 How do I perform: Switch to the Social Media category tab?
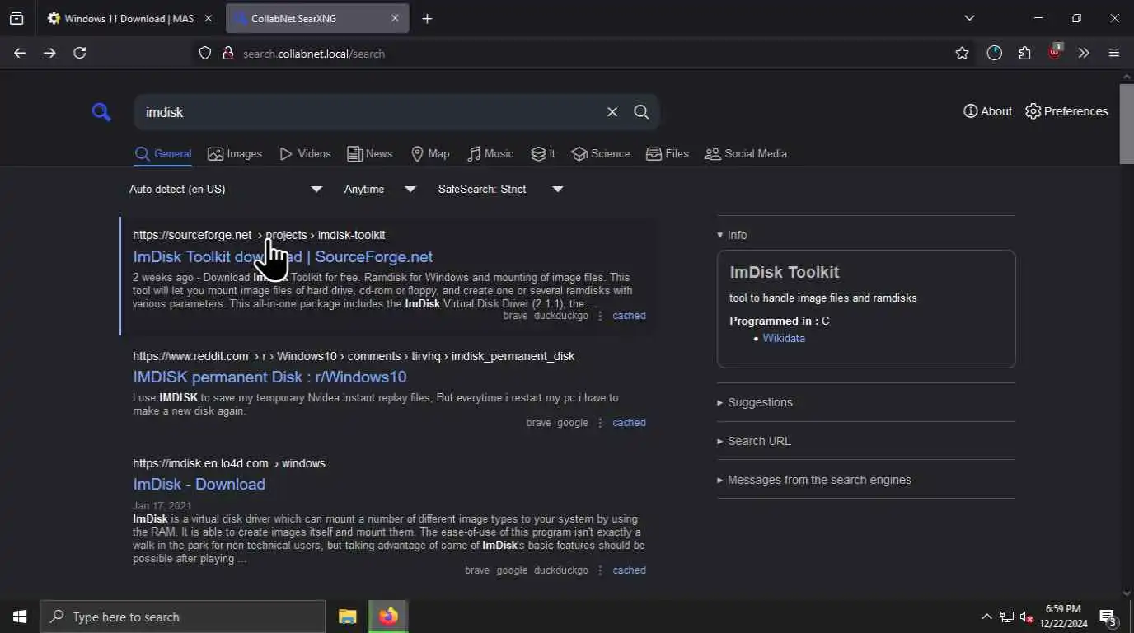coord(746,154)
